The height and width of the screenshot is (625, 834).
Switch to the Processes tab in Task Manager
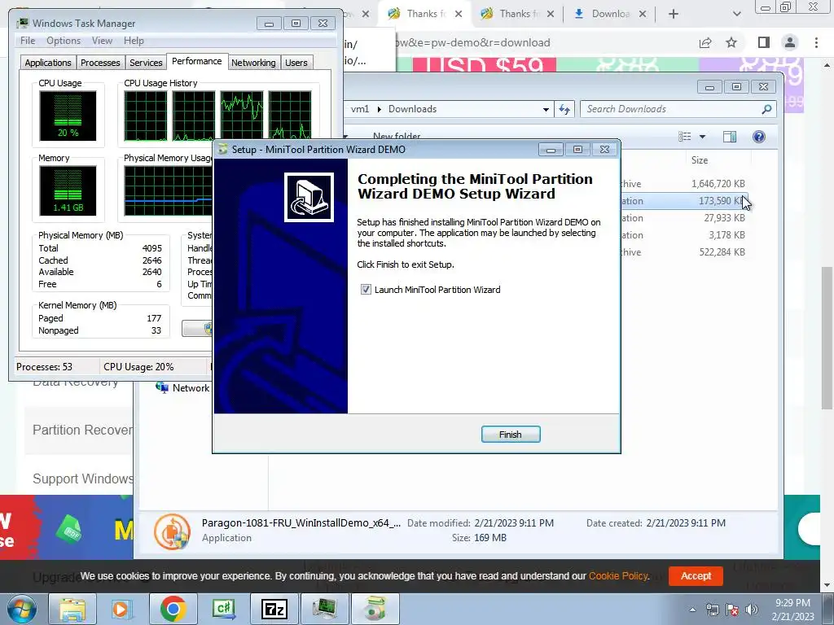click(x=100, y=63)
